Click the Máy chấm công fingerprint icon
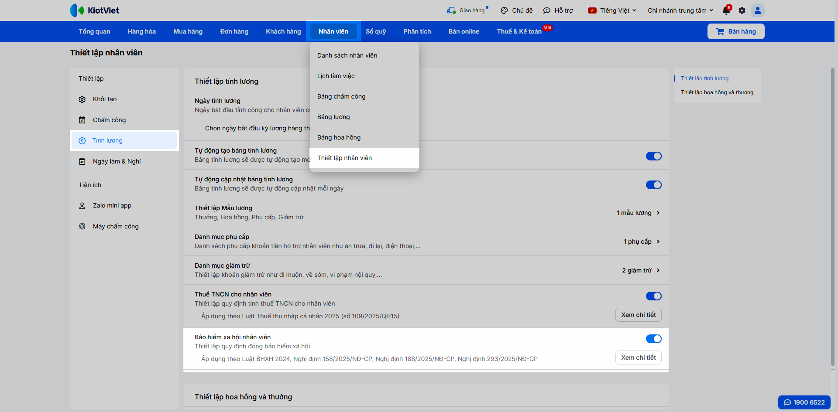Screen dimensions: 838x412 tap(82, 226)
